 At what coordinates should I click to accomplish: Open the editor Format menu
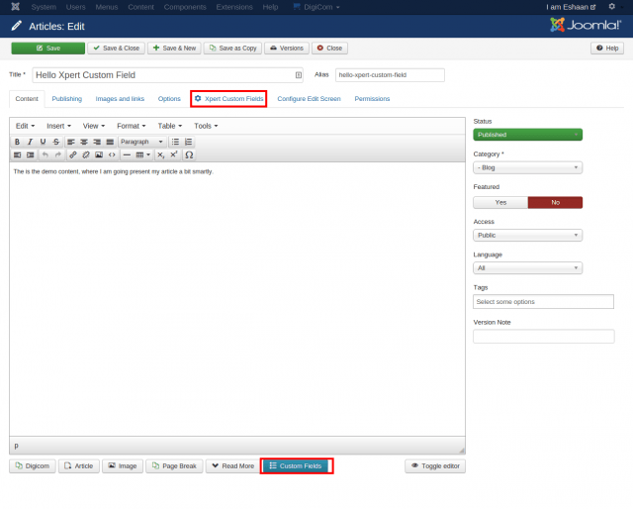132,126
